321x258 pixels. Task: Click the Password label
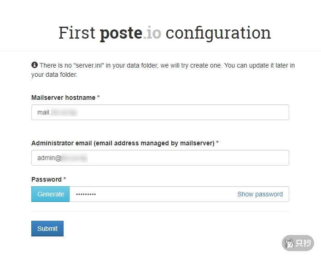point(46,179)
